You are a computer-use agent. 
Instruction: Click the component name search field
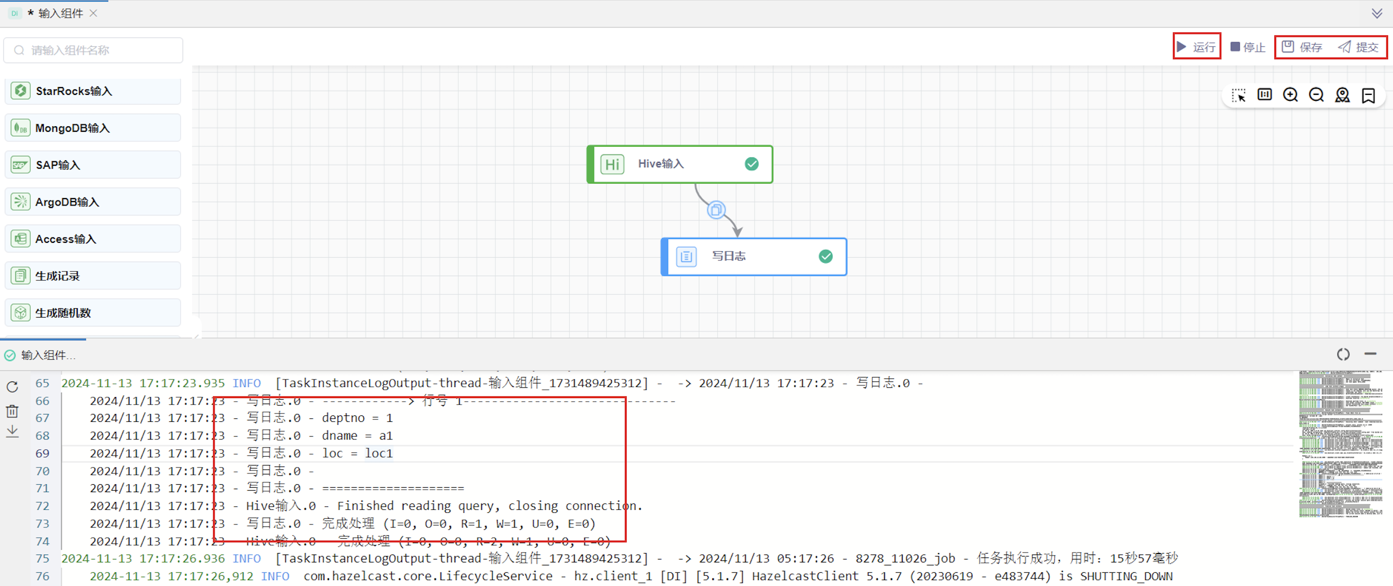click(93, 50)
